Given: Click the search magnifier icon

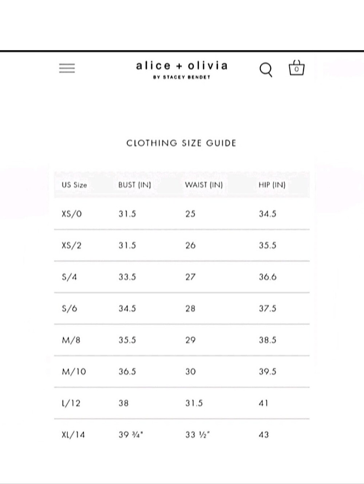Looking at the screenshot, I should pyautogui.click(x=266, y=69).
